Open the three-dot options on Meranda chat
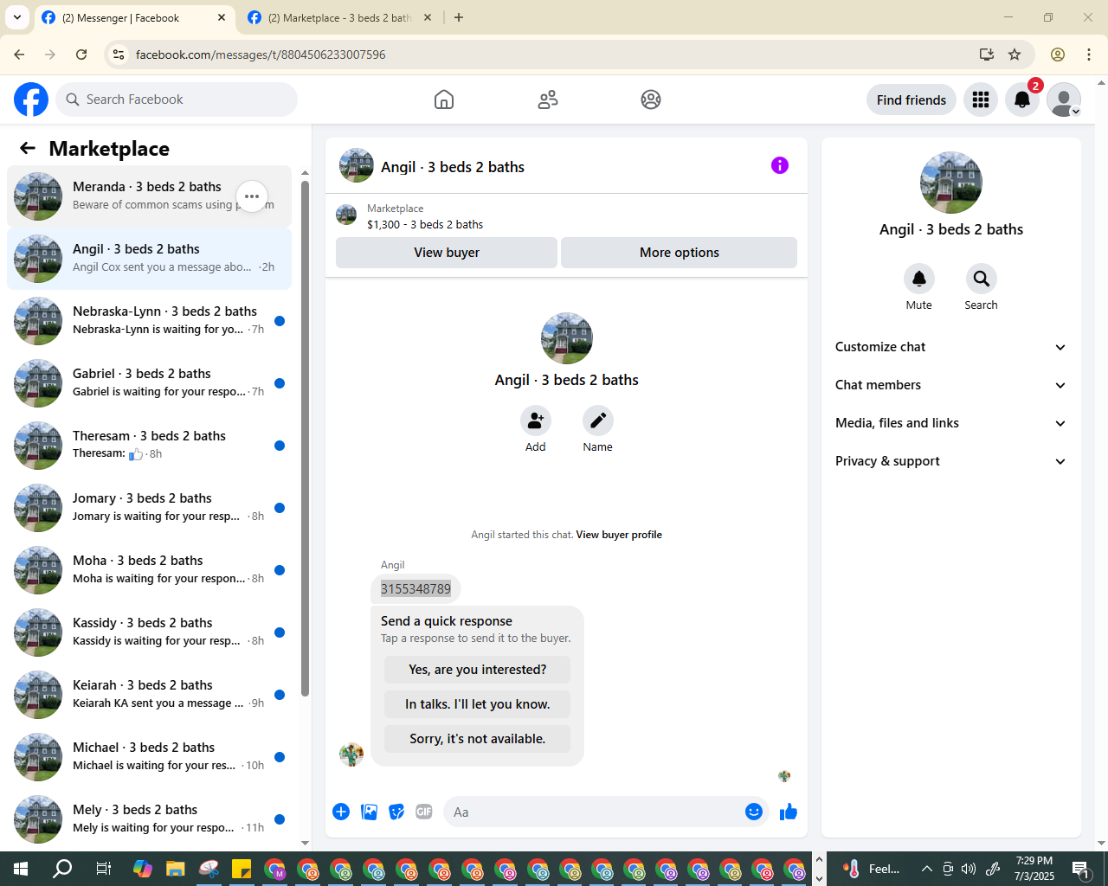The width and height of the screenshot is (1108, 886). pyautogui.click(x=252, y=196)
